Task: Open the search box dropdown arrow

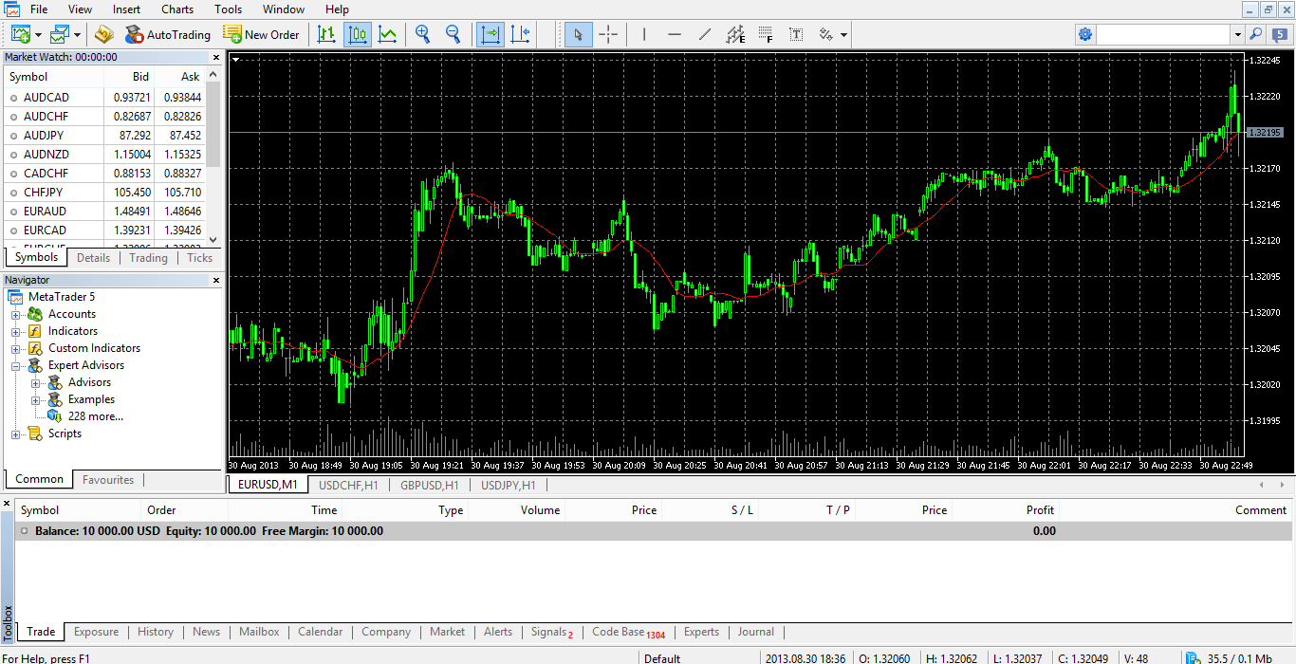Action: coord(1237,34)
